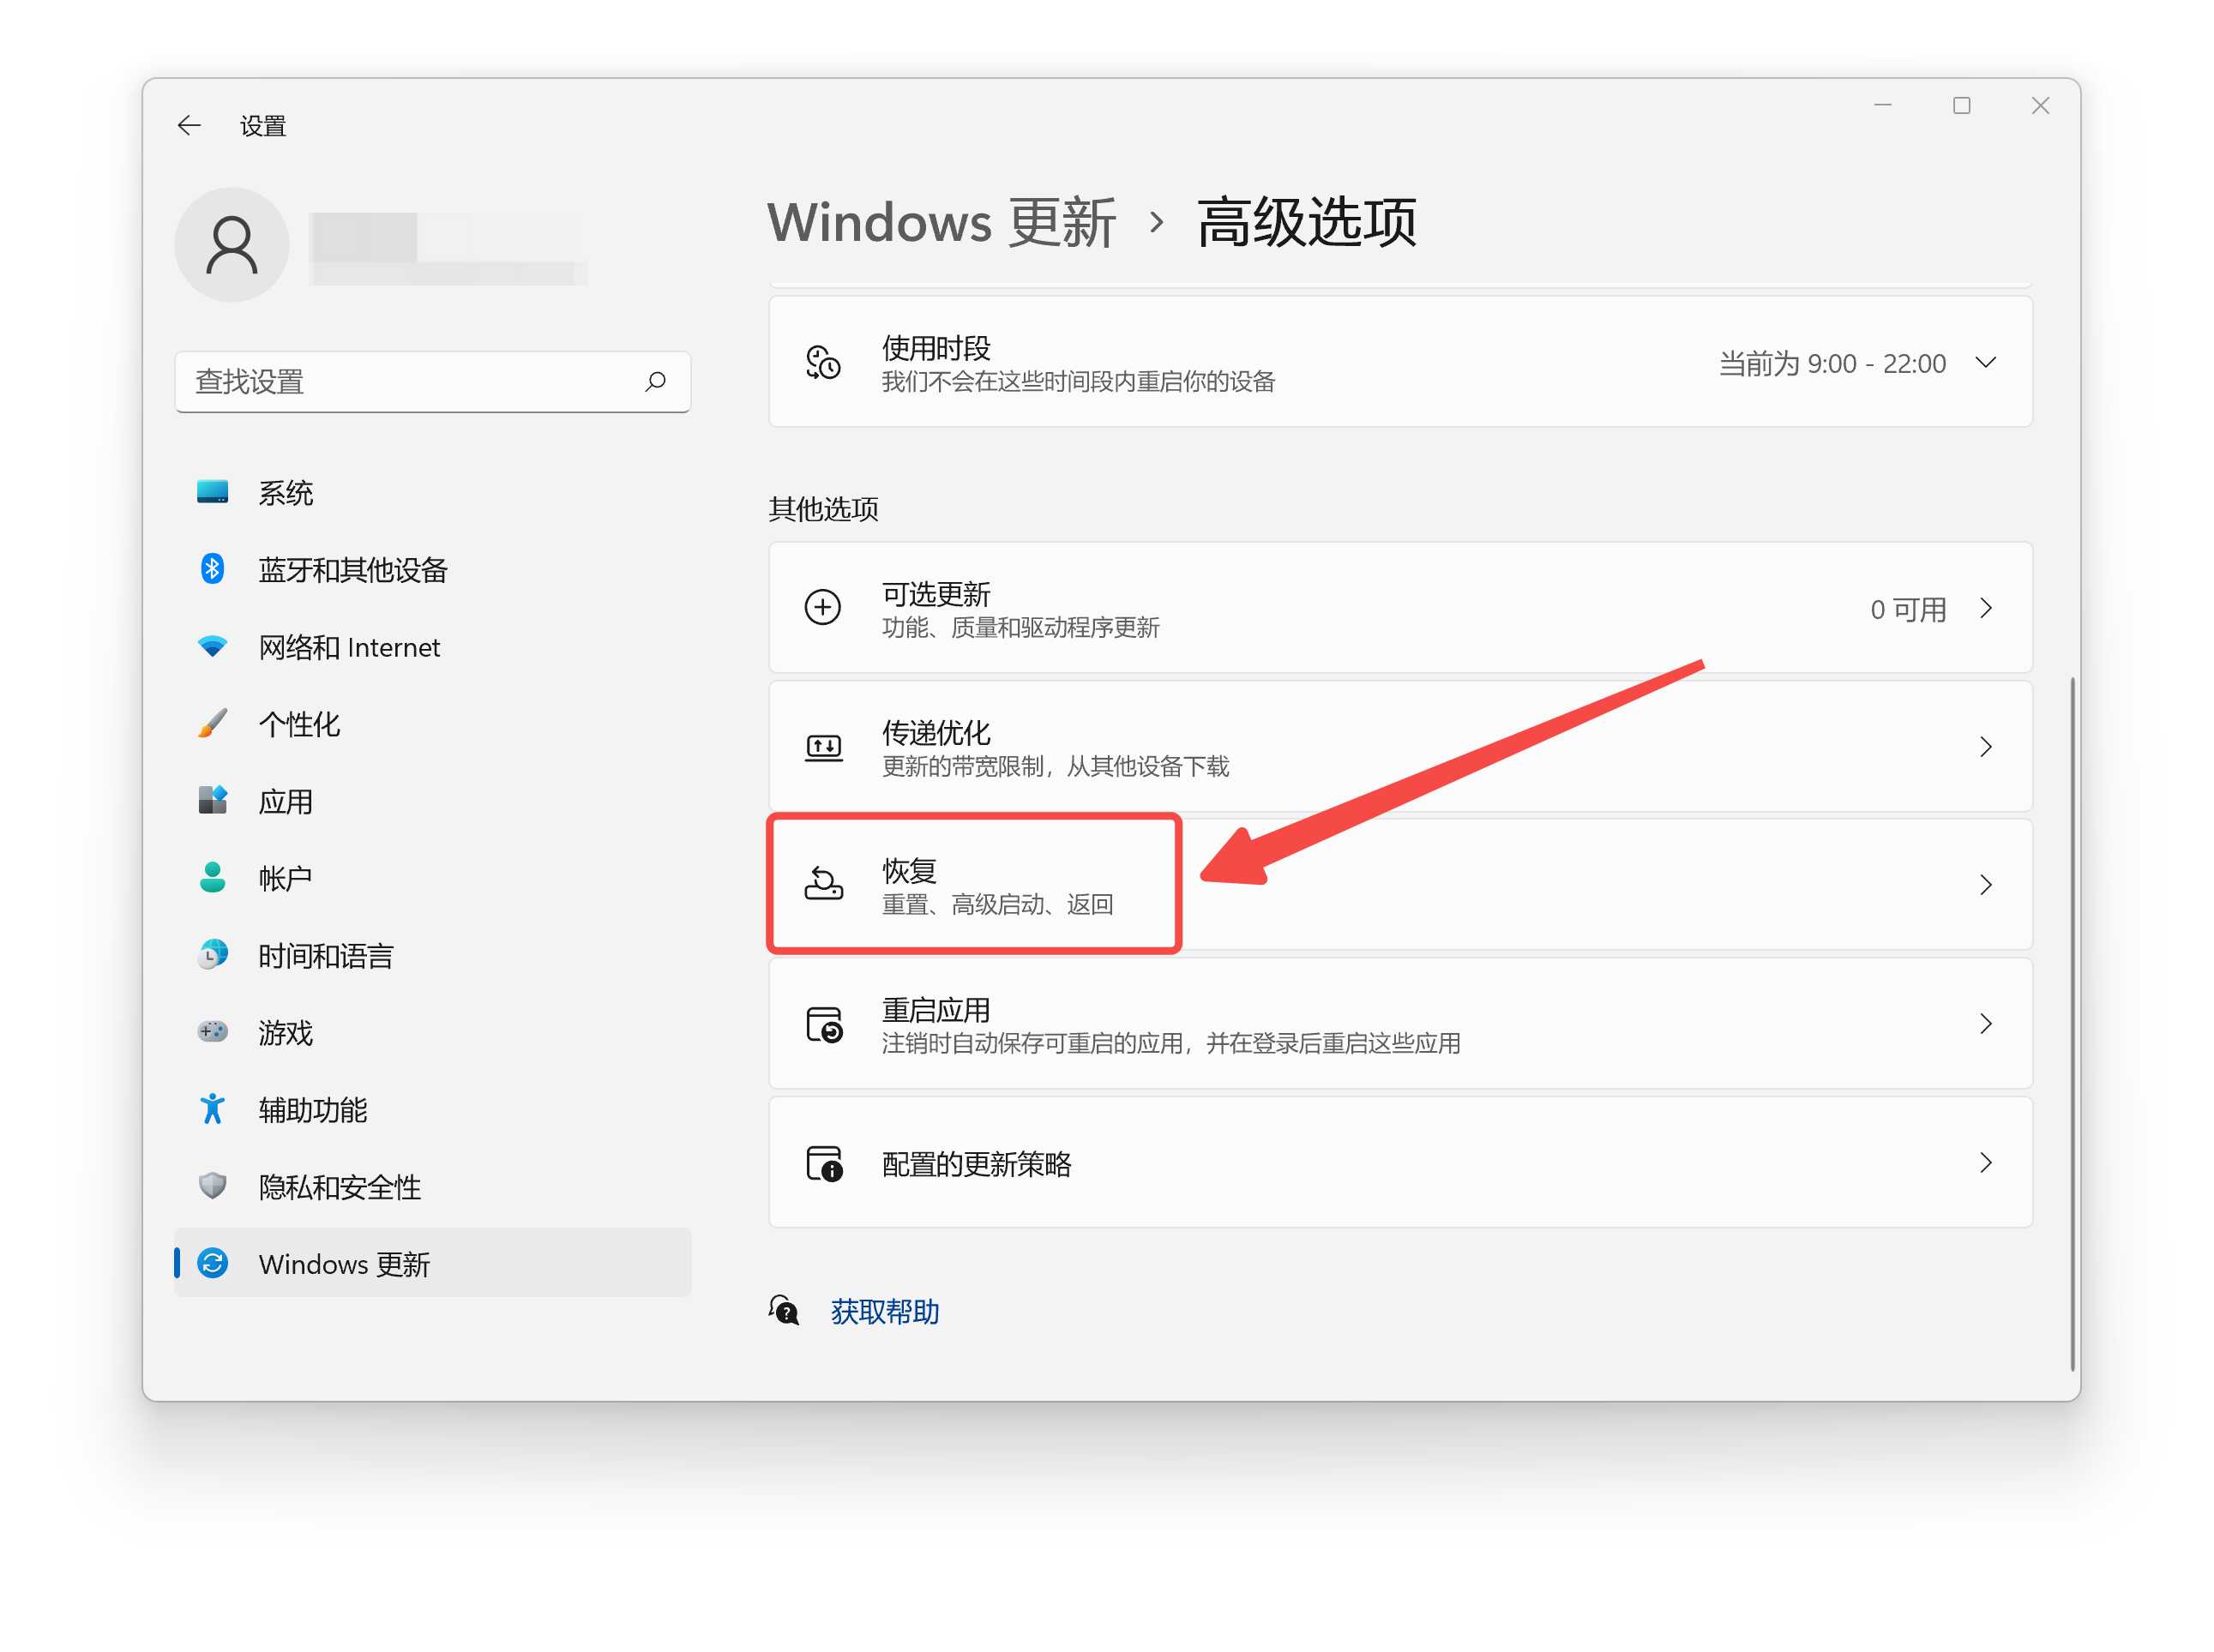This screenshot has width=2214, height=1652.
Task: Click the vertical scrollbar on right
Action: tap(2072, 1023)
